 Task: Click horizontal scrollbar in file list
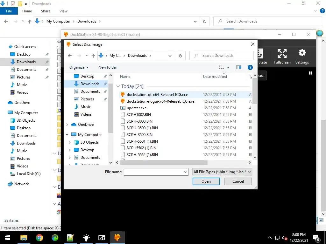tap(164, 162)
